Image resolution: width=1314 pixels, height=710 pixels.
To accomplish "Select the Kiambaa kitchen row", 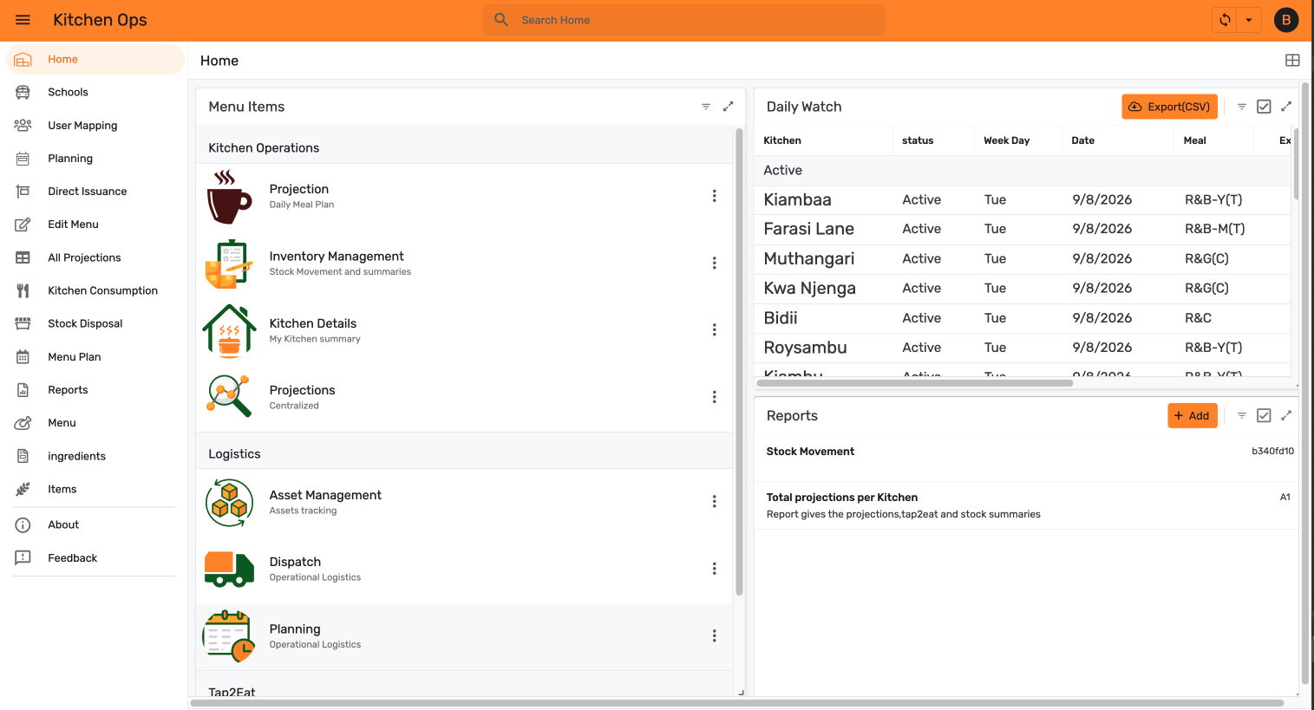I will 1023,199.
